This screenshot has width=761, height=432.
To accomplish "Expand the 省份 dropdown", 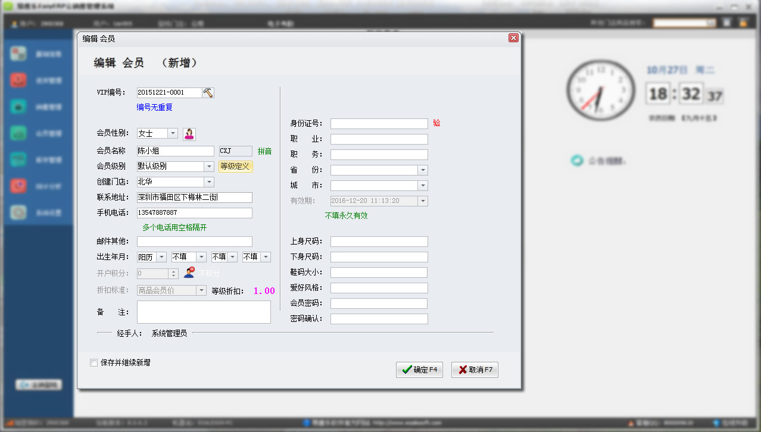I will pyautogui.click(x=423, y=170).
